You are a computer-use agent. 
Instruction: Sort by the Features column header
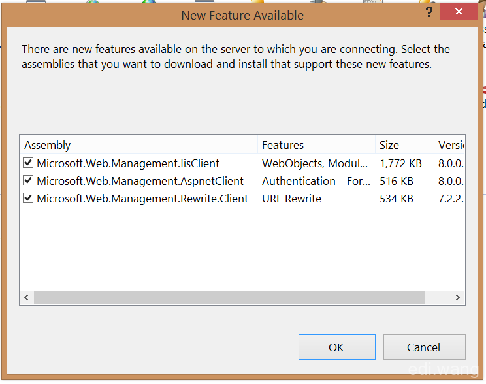click(316, 145)
